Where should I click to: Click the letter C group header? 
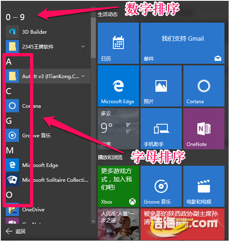coord(9,91)
